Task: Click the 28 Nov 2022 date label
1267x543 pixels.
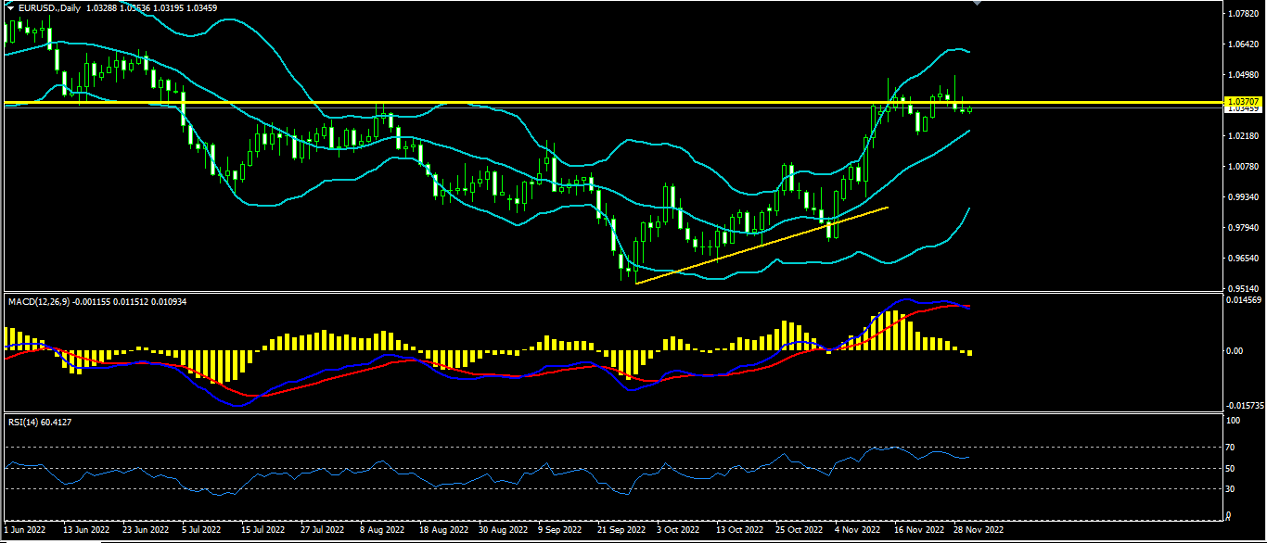Action: (x=979, y=531)
